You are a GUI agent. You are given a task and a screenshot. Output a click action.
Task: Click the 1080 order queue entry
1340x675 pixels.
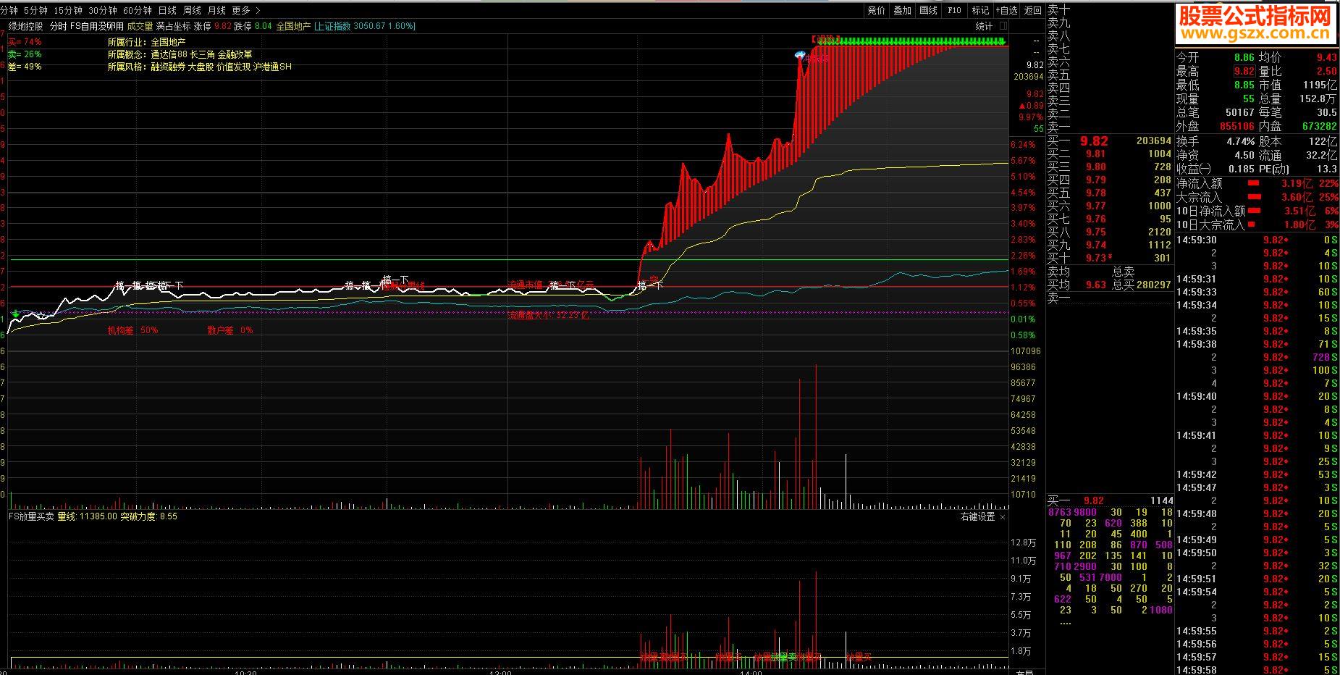1161,610
